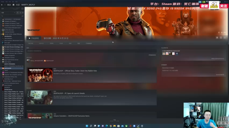Click the game info icon

point(221,38)
